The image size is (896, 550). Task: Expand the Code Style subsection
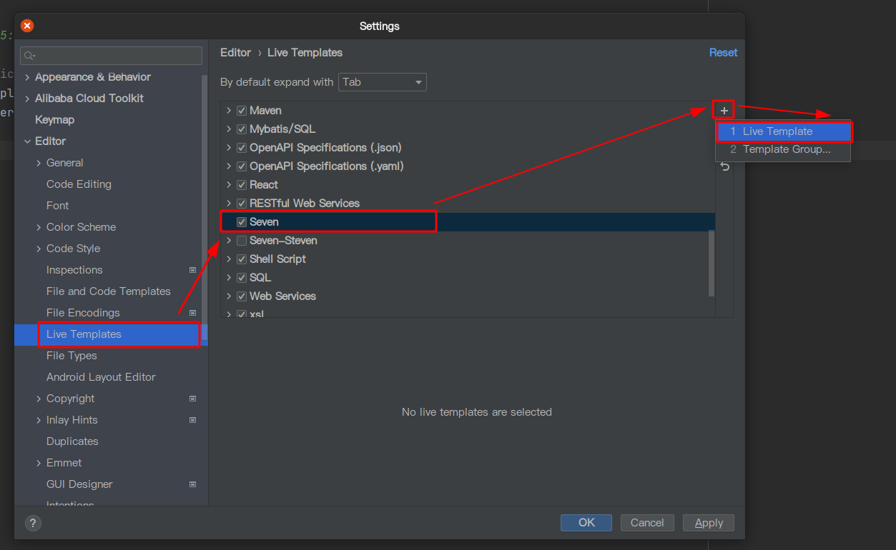click(39, 249)
